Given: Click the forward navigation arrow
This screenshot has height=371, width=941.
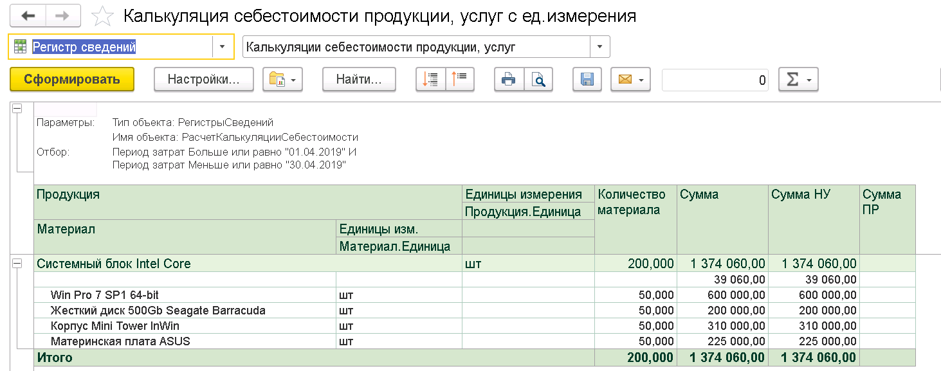Looking at the screenshot, I should 63,15.
